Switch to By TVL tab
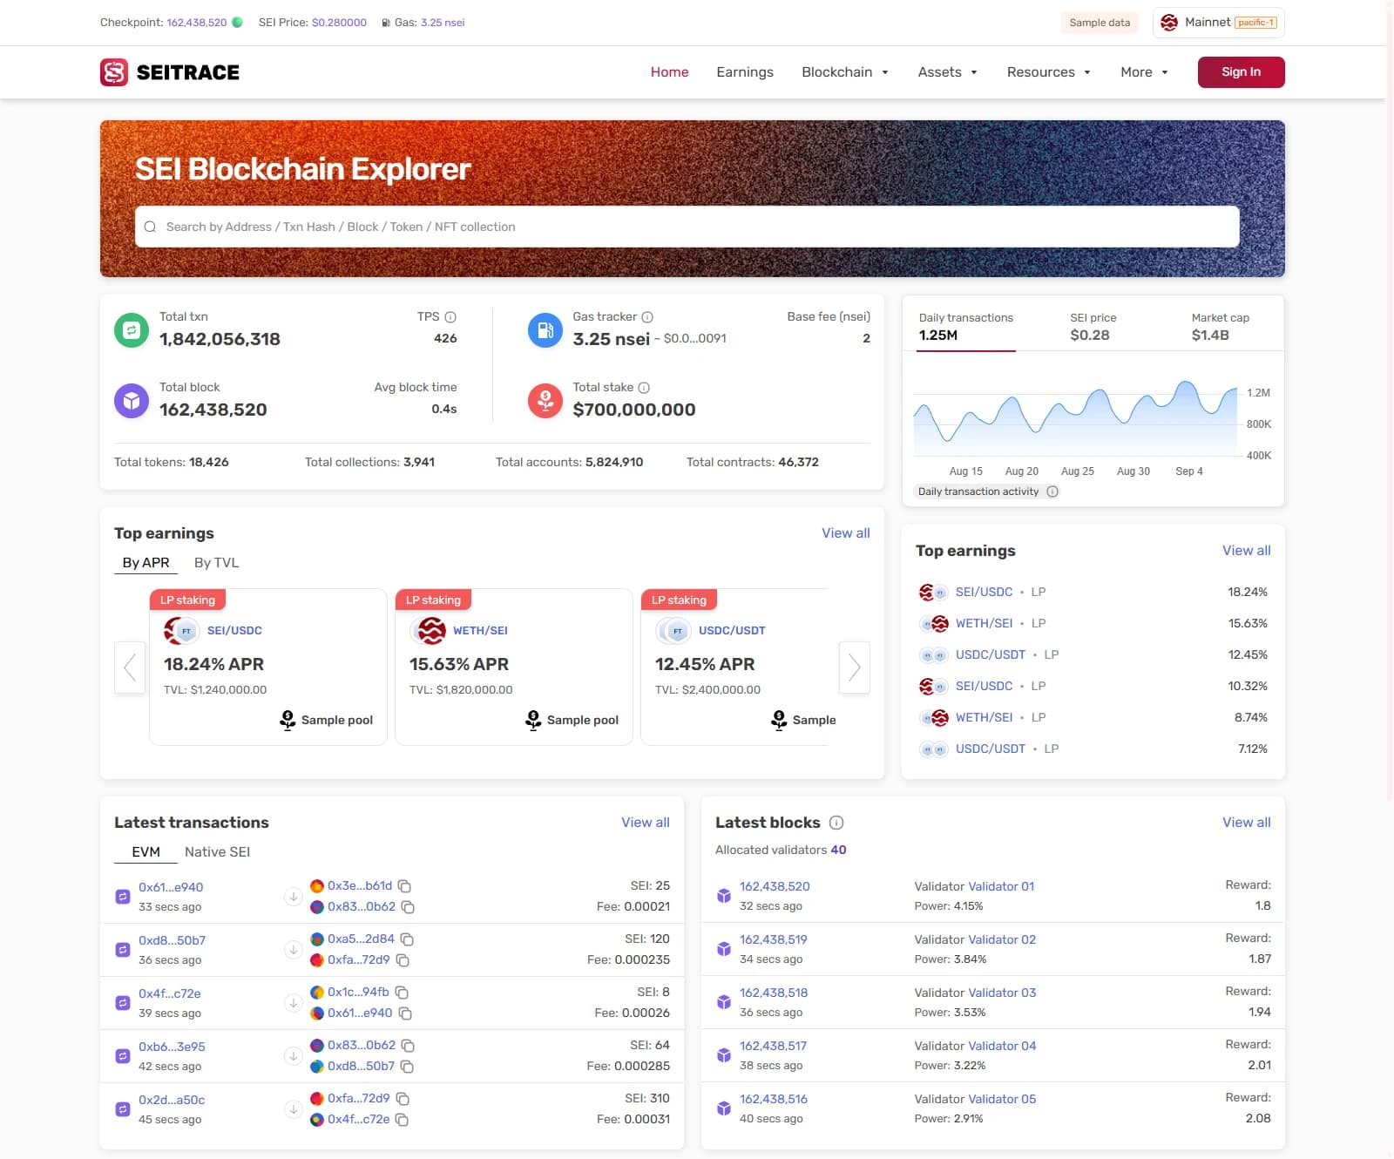The image size is (1394, 1159). 216,563
